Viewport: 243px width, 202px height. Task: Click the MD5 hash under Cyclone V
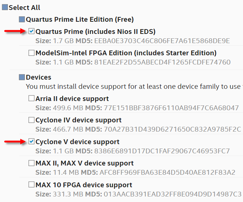click(x=162, y=151)
